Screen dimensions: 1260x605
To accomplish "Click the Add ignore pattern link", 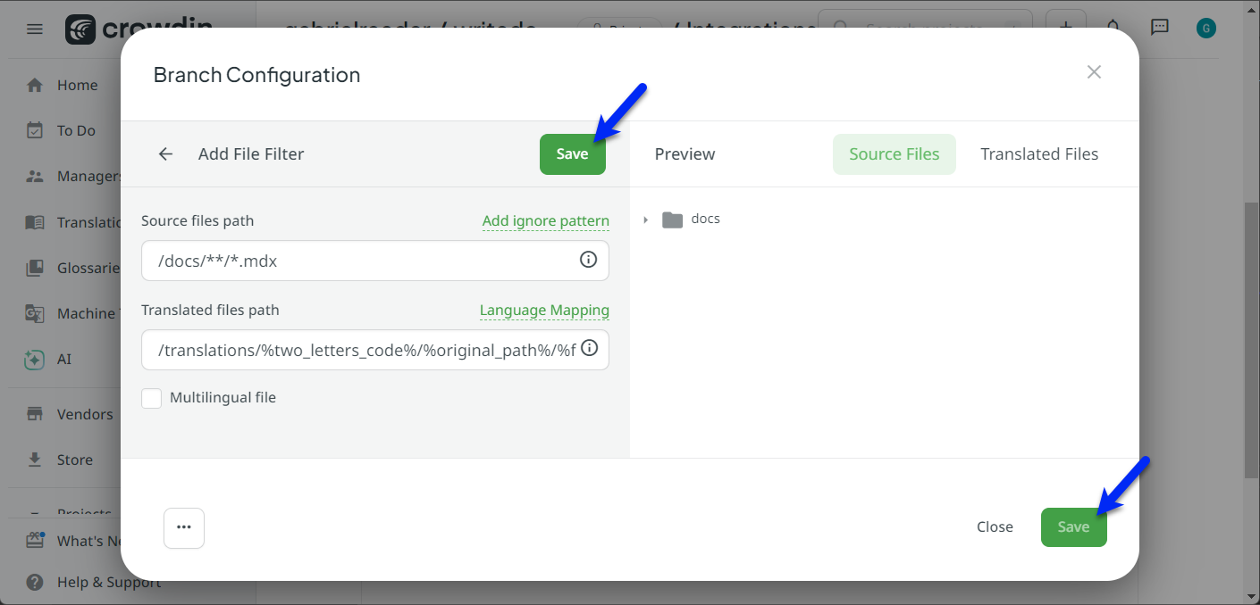I will click(545, 221).
